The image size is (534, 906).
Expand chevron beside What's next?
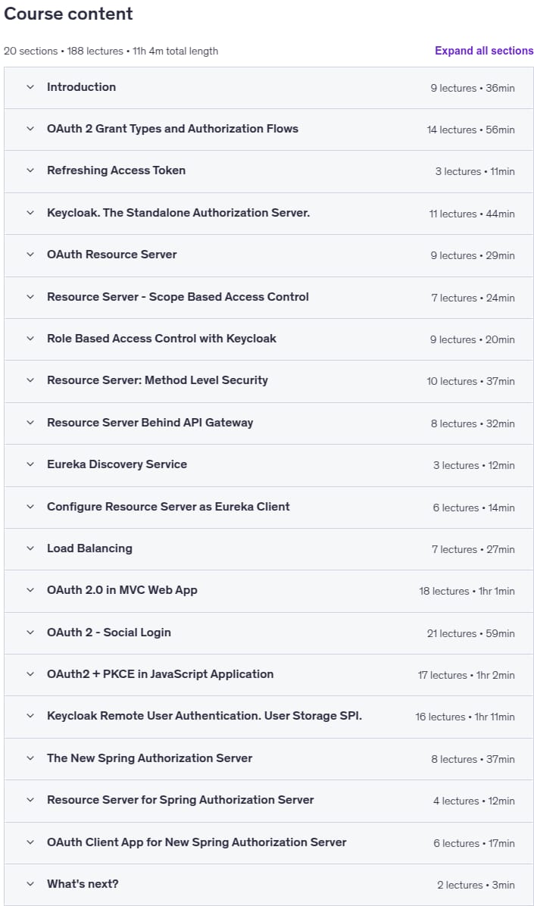tap(30, 884)
